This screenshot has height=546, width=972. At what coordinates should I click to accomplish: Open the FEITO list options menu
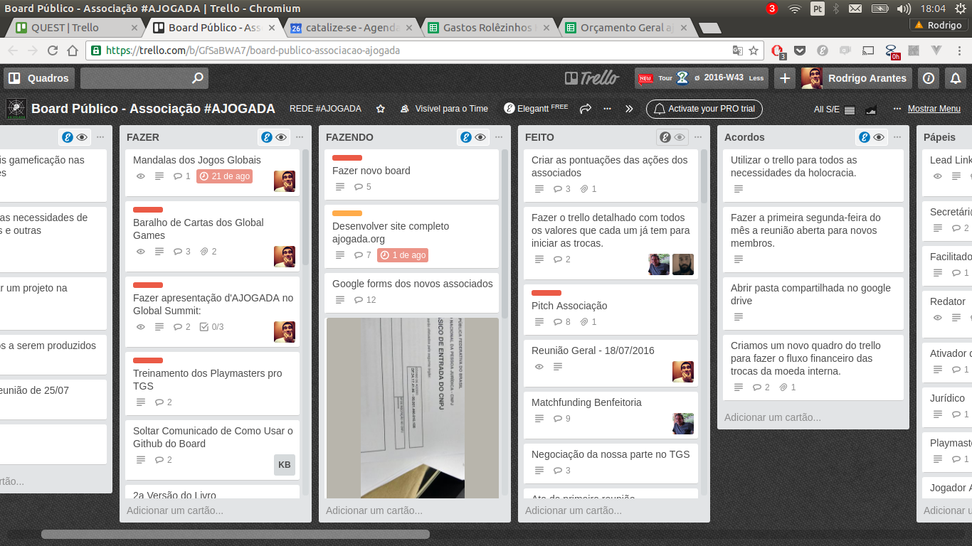698,137
